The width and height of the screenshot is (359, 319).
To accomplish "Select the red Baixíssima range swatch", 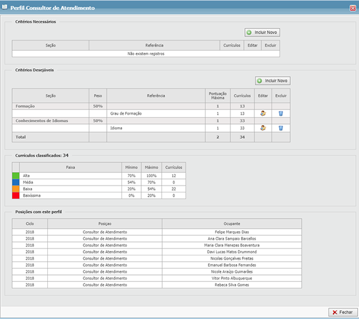I will (x=16, y=195).
